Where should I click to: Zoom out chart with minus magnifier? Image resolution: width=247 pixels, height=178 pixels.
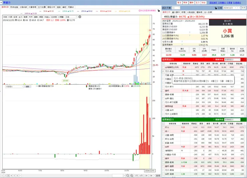pyautogui.click(x=128, y=175)
